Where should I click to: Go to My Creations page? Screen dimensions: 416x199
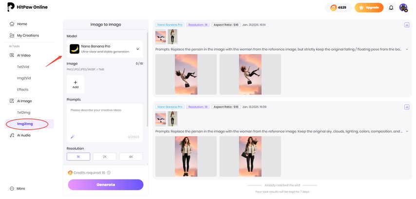pyautogui.click(x=28, y=36)
